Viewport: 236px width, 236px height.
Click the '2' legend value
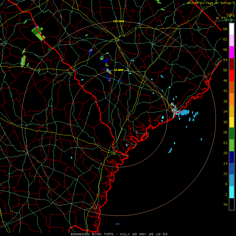(x=226, y=195)
